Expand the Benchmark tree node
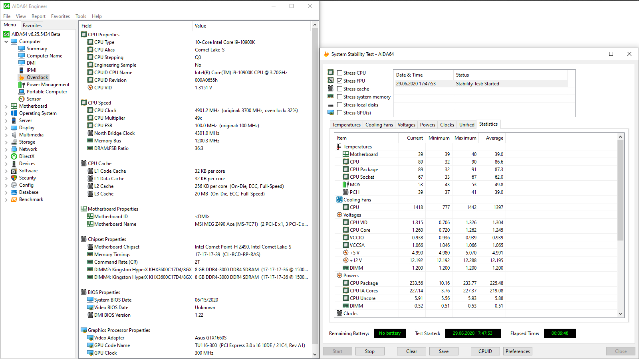The image size is (639, 359). coord(6,199)
